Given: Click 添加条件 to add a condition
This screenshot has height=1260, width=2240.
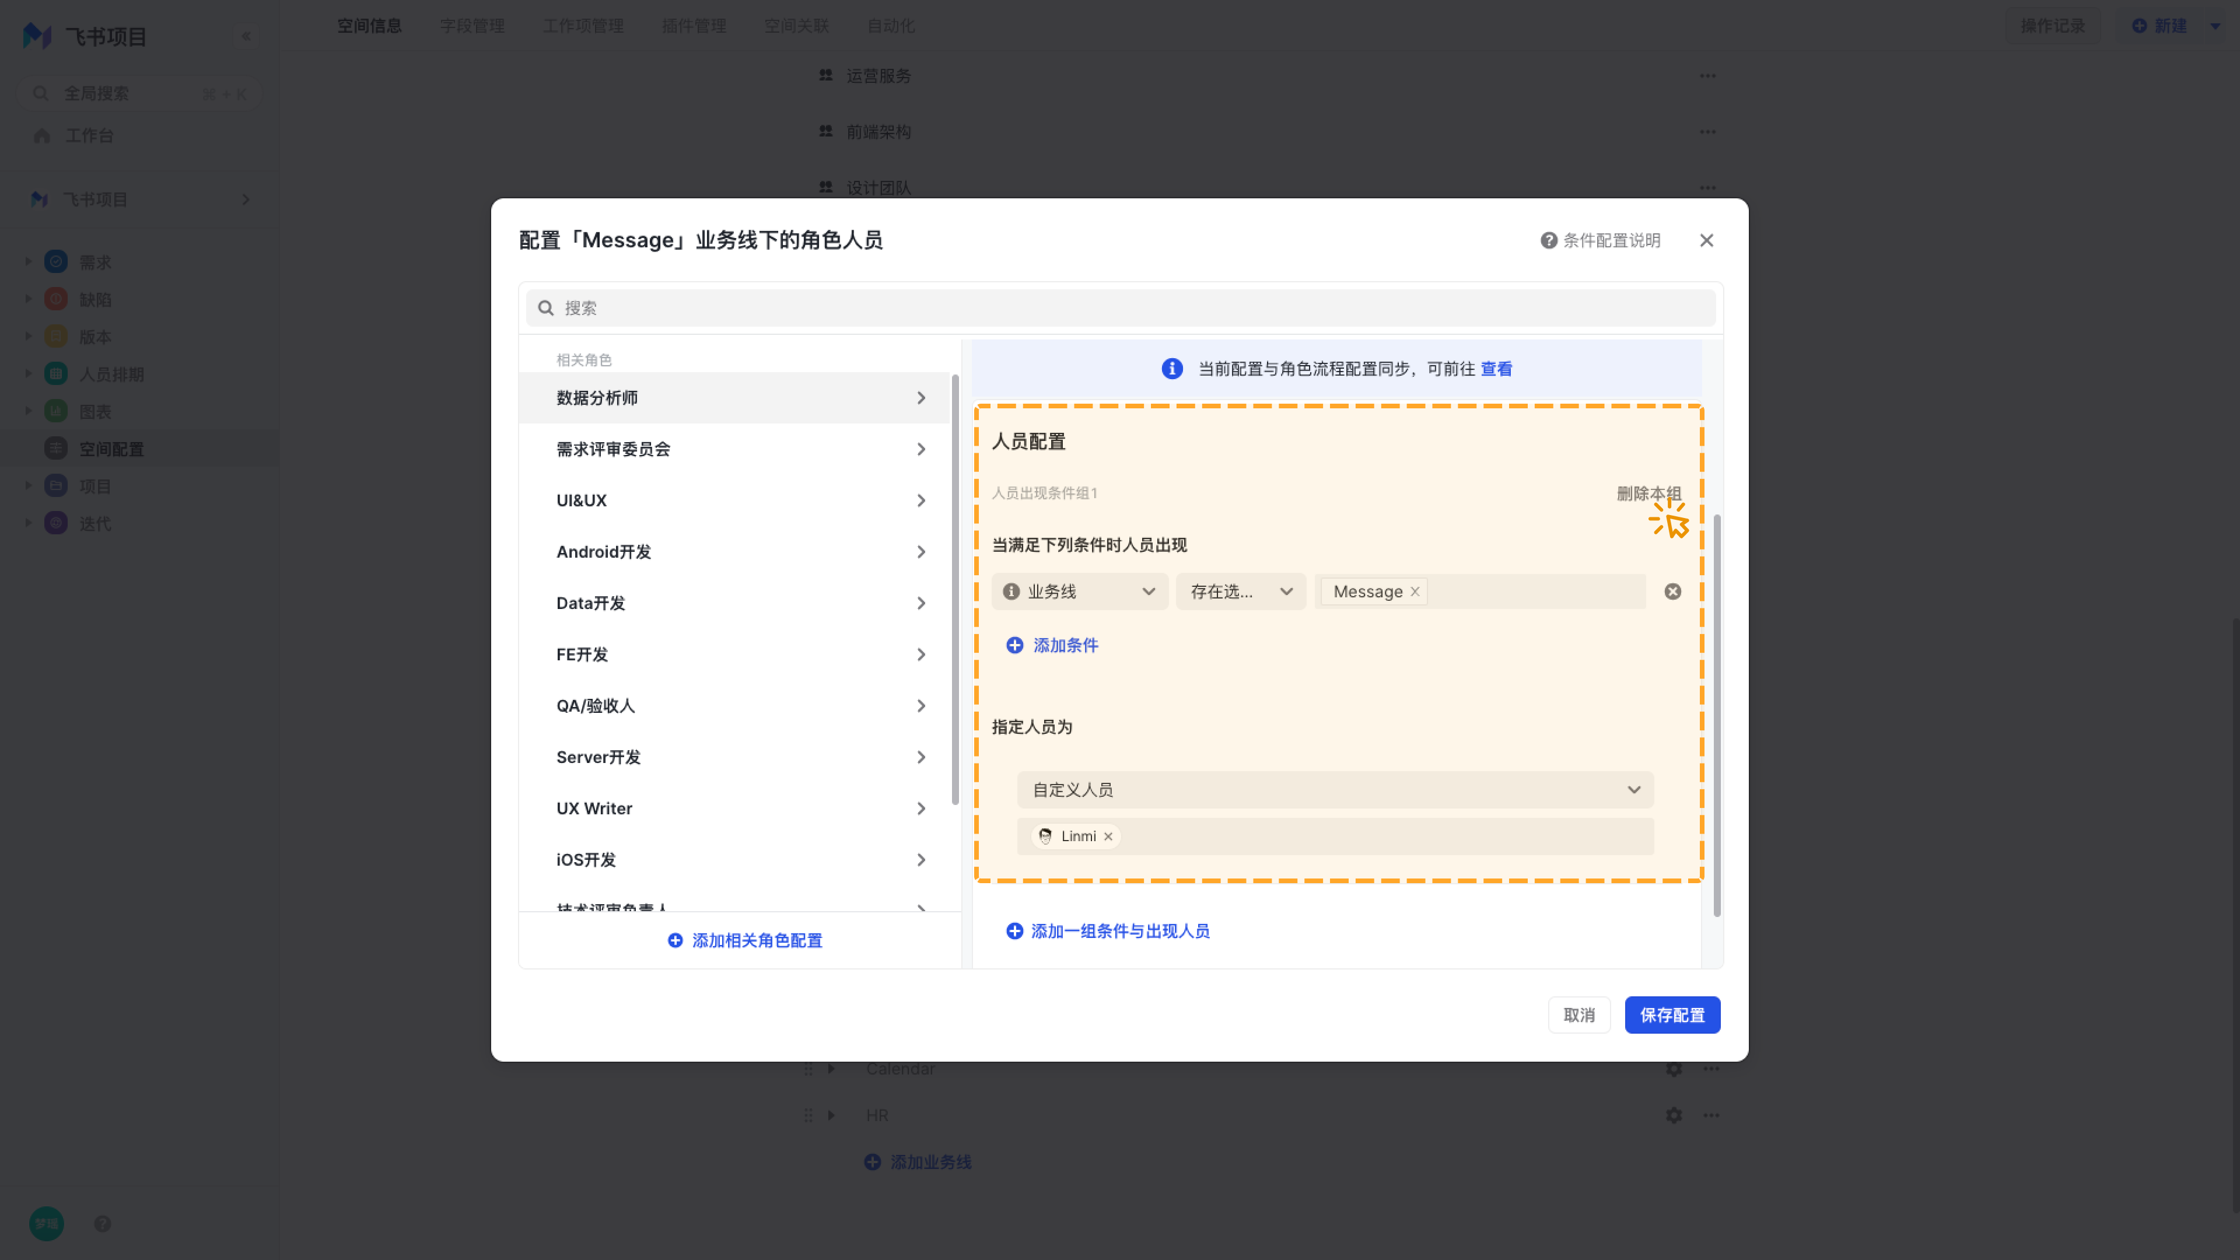Looking at the screenshot, I should coord(1052,645).
